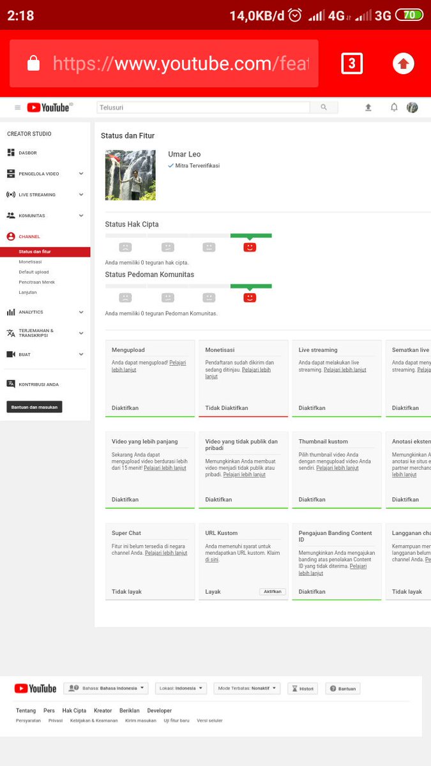Select Pencitraan Merek in the sidebar
Screen dimensions: 431x766
pyautogui.click(x=37, y=282)
